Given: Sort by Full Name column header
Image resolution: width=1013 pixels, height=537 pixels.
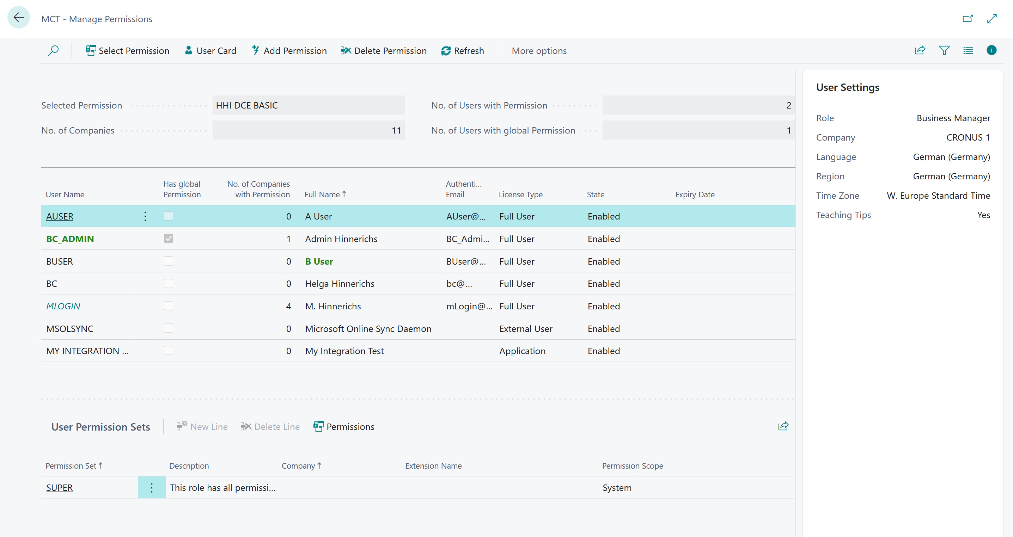Looking at the screenshot, I should point(325,194).
